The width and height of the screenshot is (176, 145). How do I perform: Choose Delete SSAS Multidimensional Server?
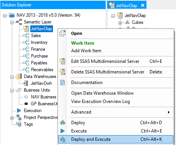click(x=116, y=72)
